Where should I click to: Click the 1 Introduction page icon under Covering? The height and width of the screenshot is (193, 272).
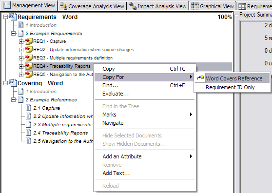tap(20, 91)
